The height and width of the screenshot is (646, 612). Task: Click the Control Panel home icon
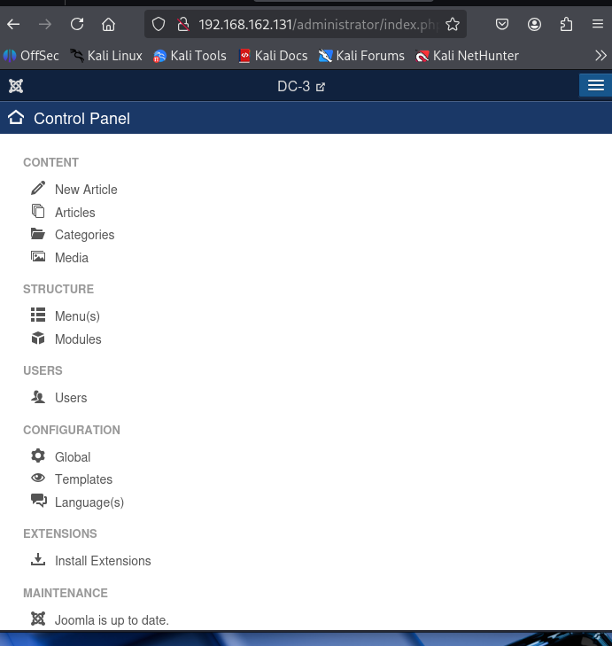click(x=16, y=118)
